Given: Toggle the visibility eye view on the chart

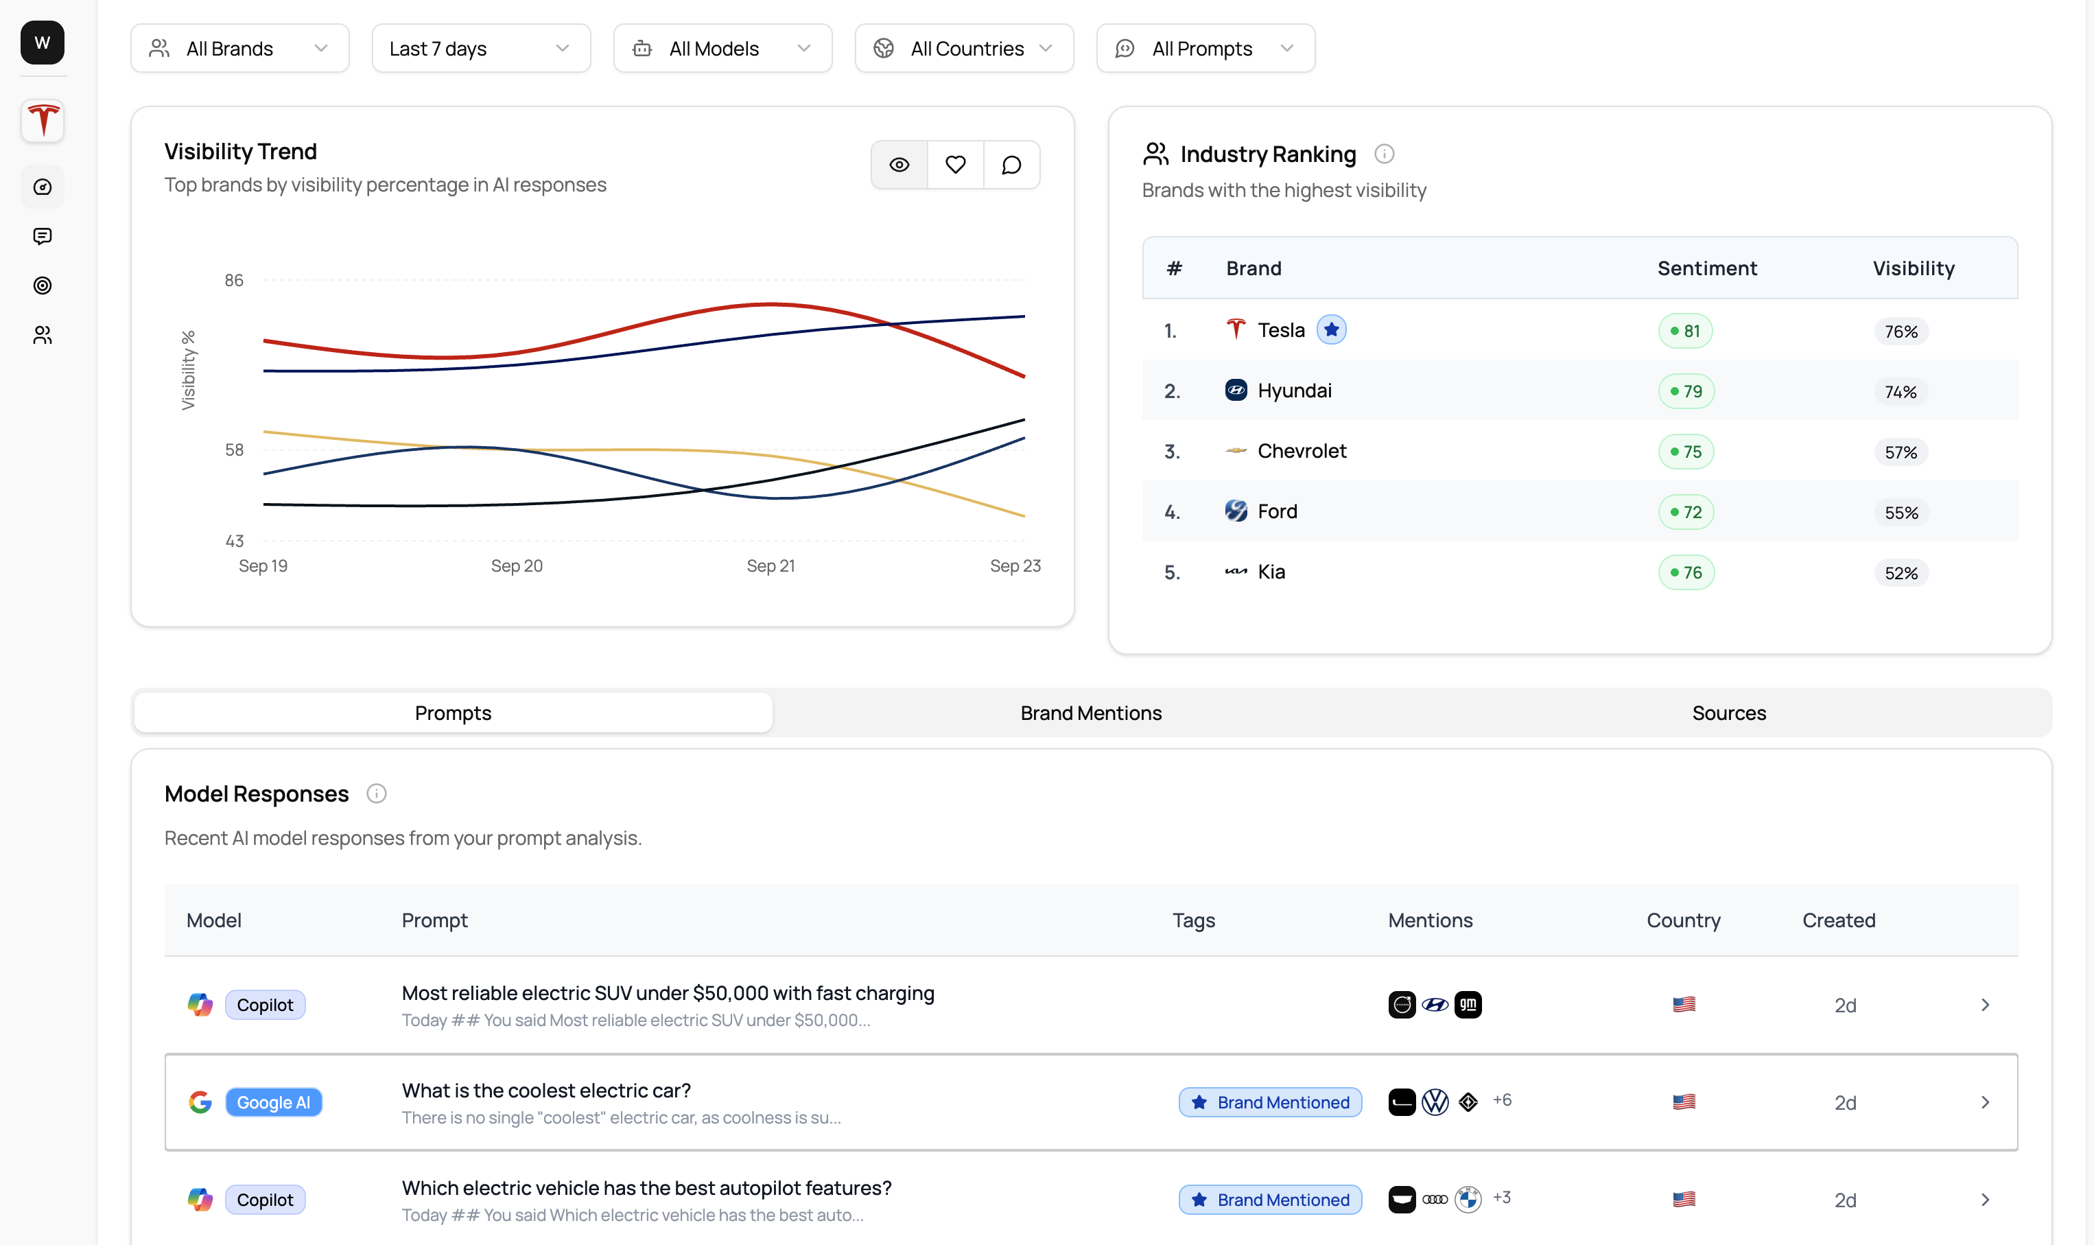Looking at the screenshot, I should pos(899,165).
